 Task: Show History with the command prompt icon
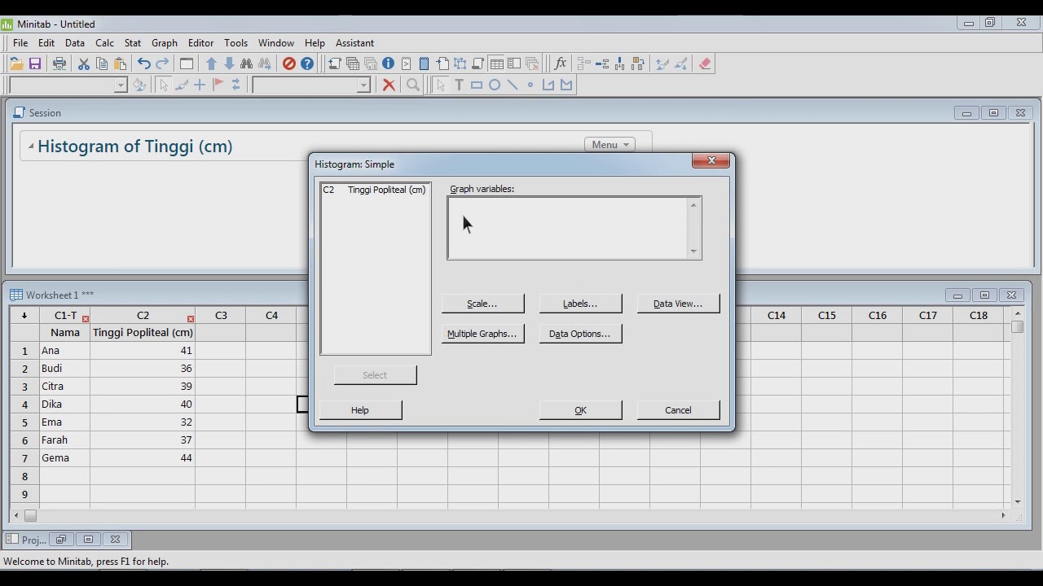(x=406, y=63)
